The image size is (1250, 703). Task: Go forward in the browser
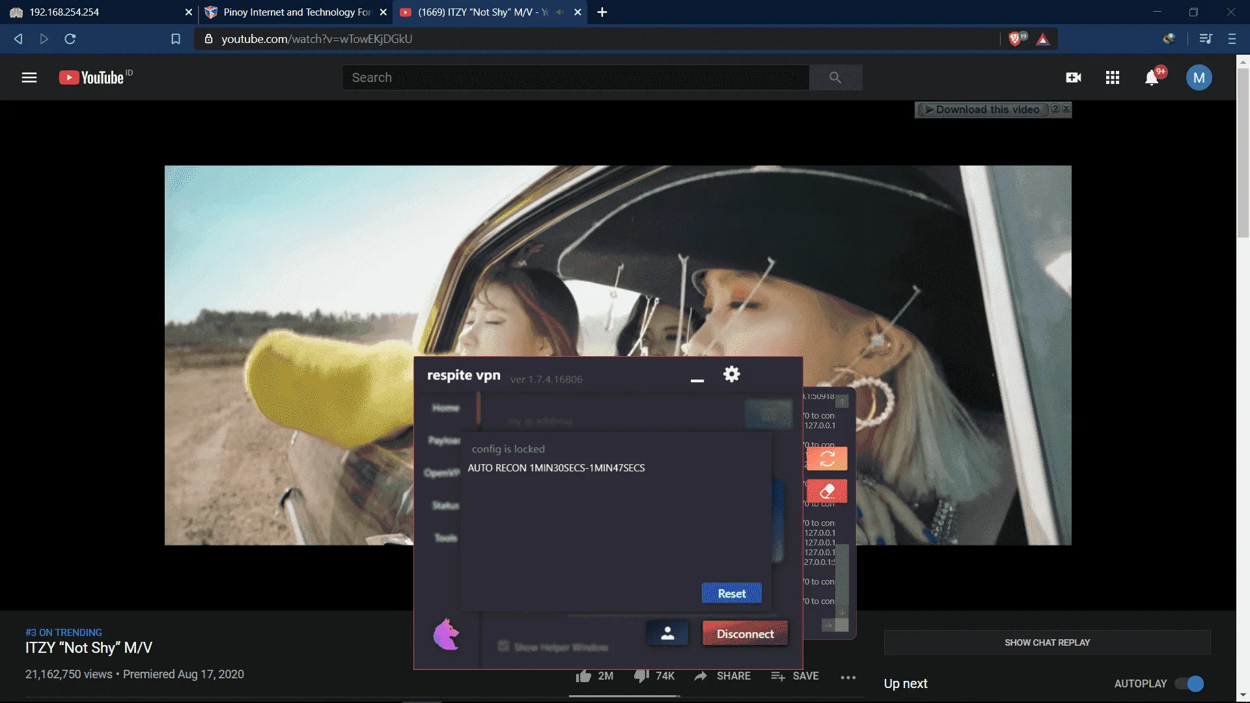click(x=44, y=39)
